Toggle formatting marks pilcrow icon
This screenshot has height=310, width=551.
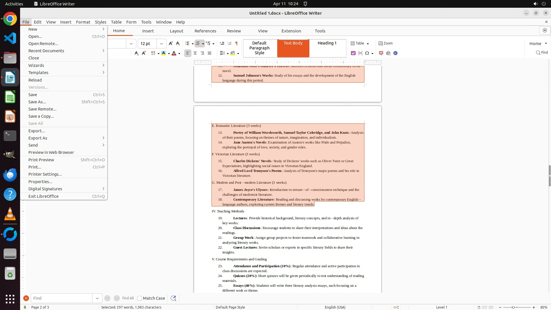[236, 43]
